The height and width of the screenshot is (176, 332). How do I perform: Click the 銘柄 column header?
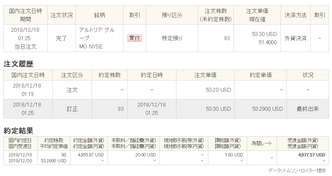point(99,15)
